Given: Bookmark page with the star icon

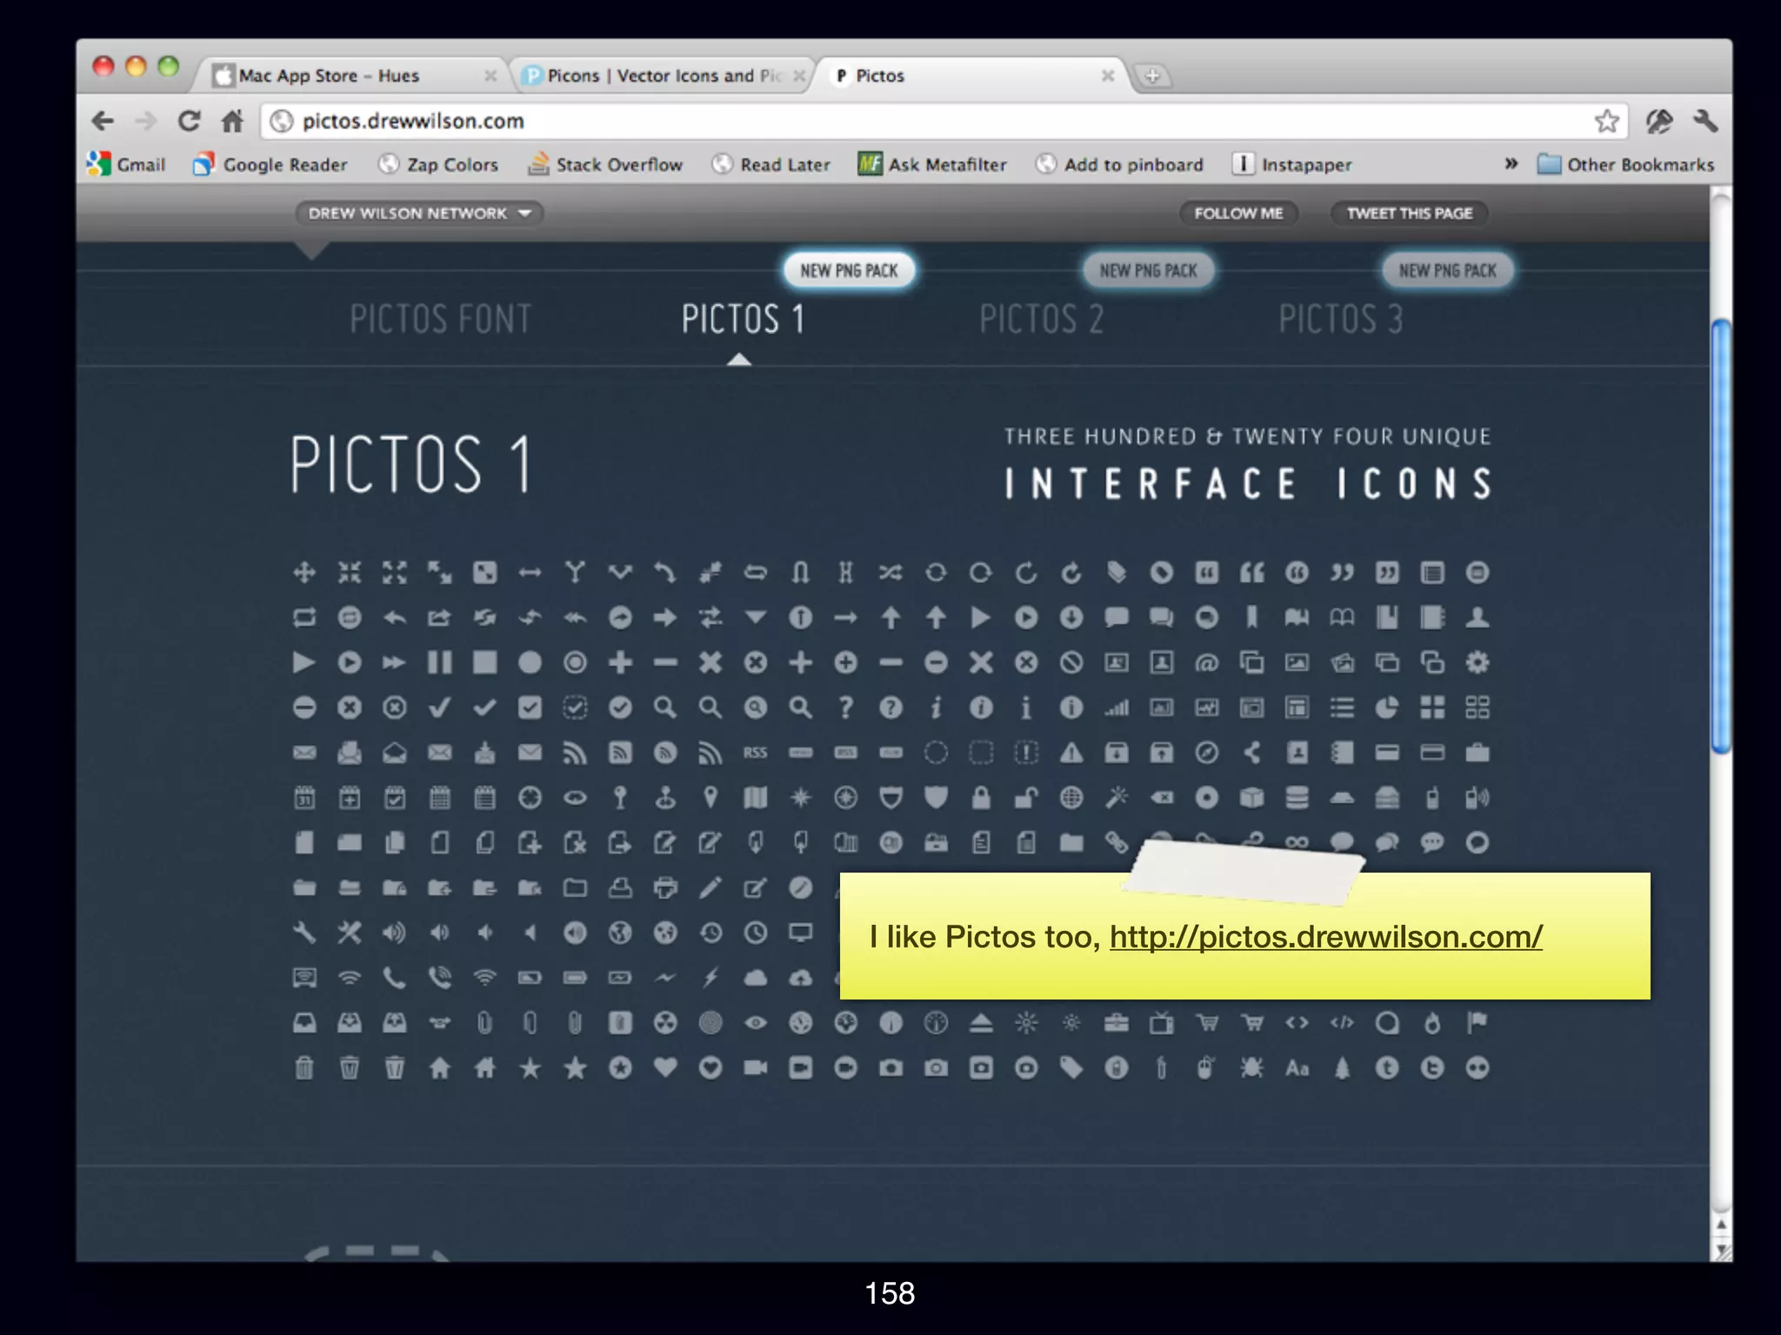Looking at the screenshot, I should pyautogui.click(x=1606, y=121).
